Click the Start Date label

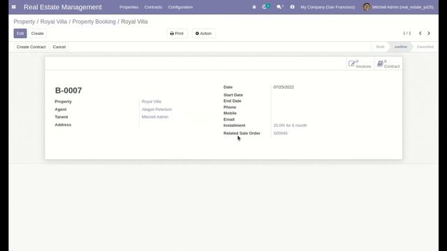[x=233, y=95]
